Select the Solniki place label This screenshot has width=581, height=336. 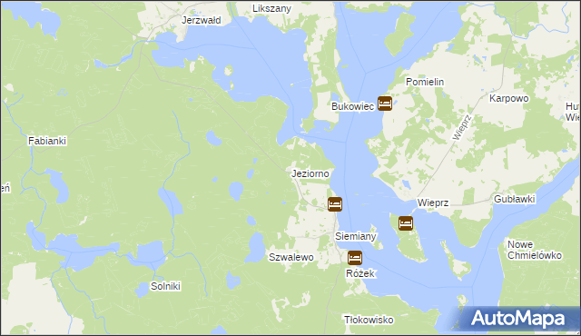coord(165,286)
